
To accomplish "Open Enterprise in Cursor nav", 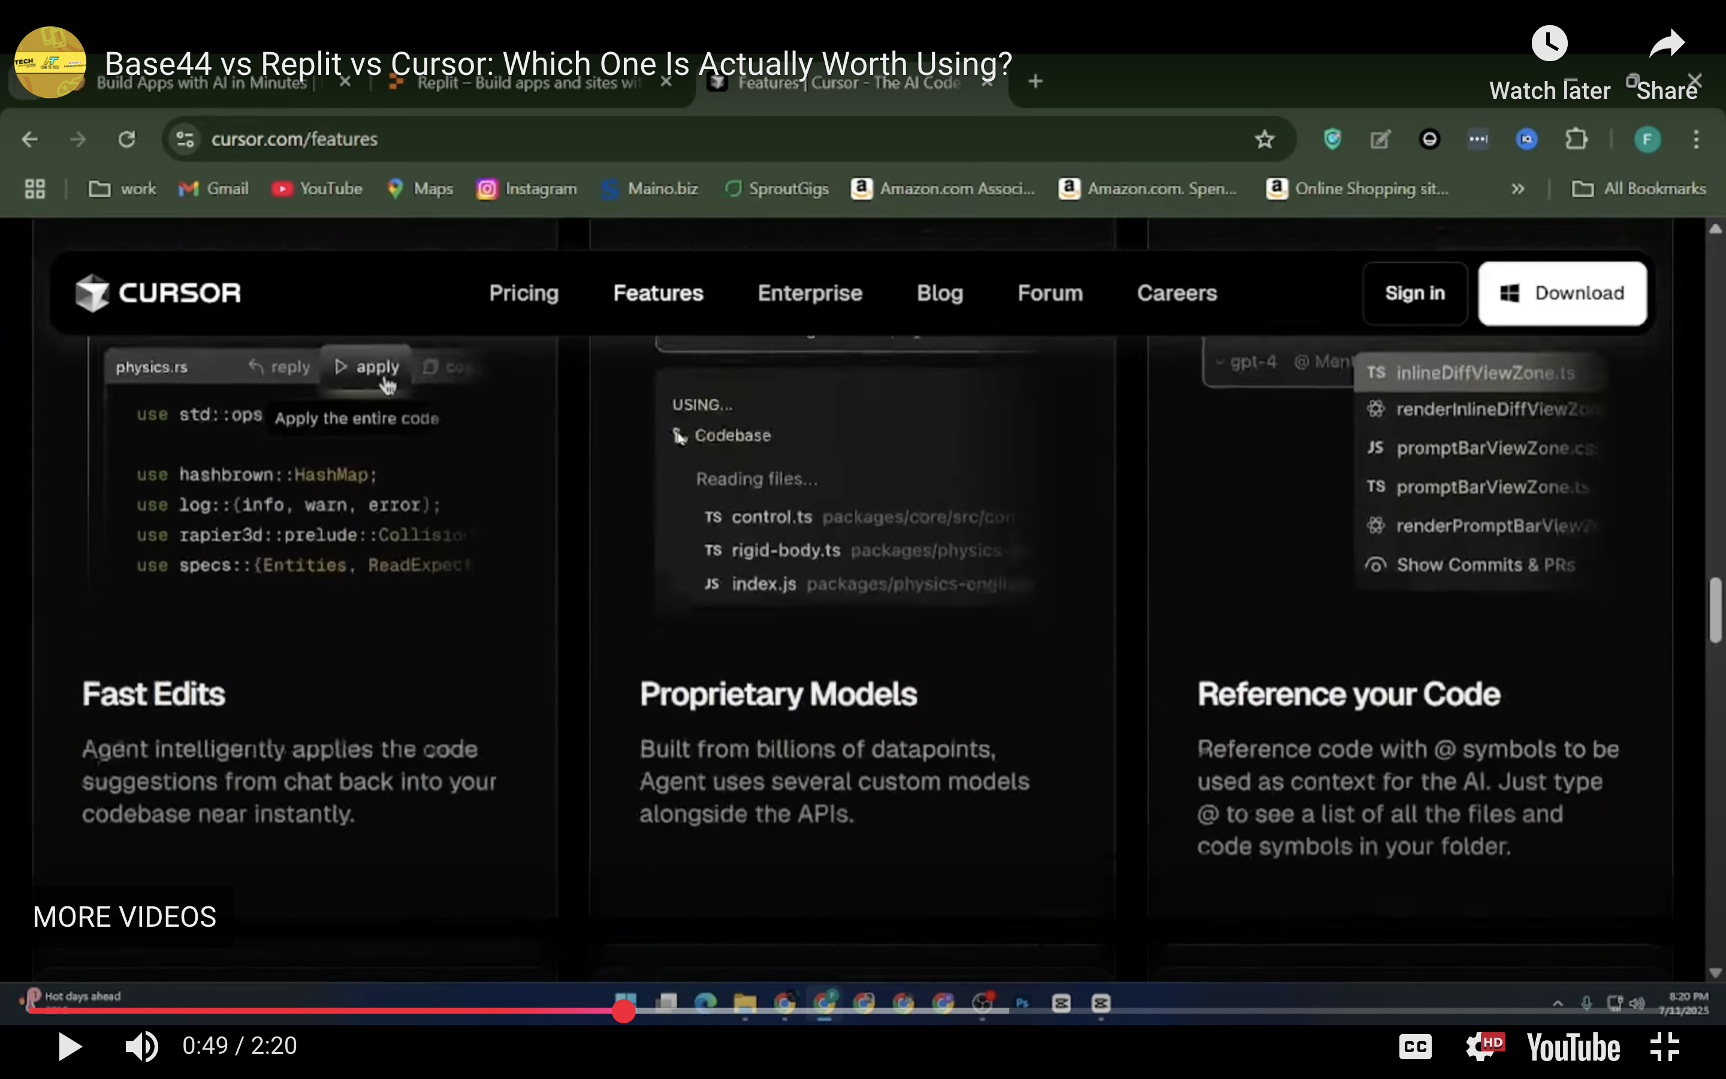I will tap(810, 293).
